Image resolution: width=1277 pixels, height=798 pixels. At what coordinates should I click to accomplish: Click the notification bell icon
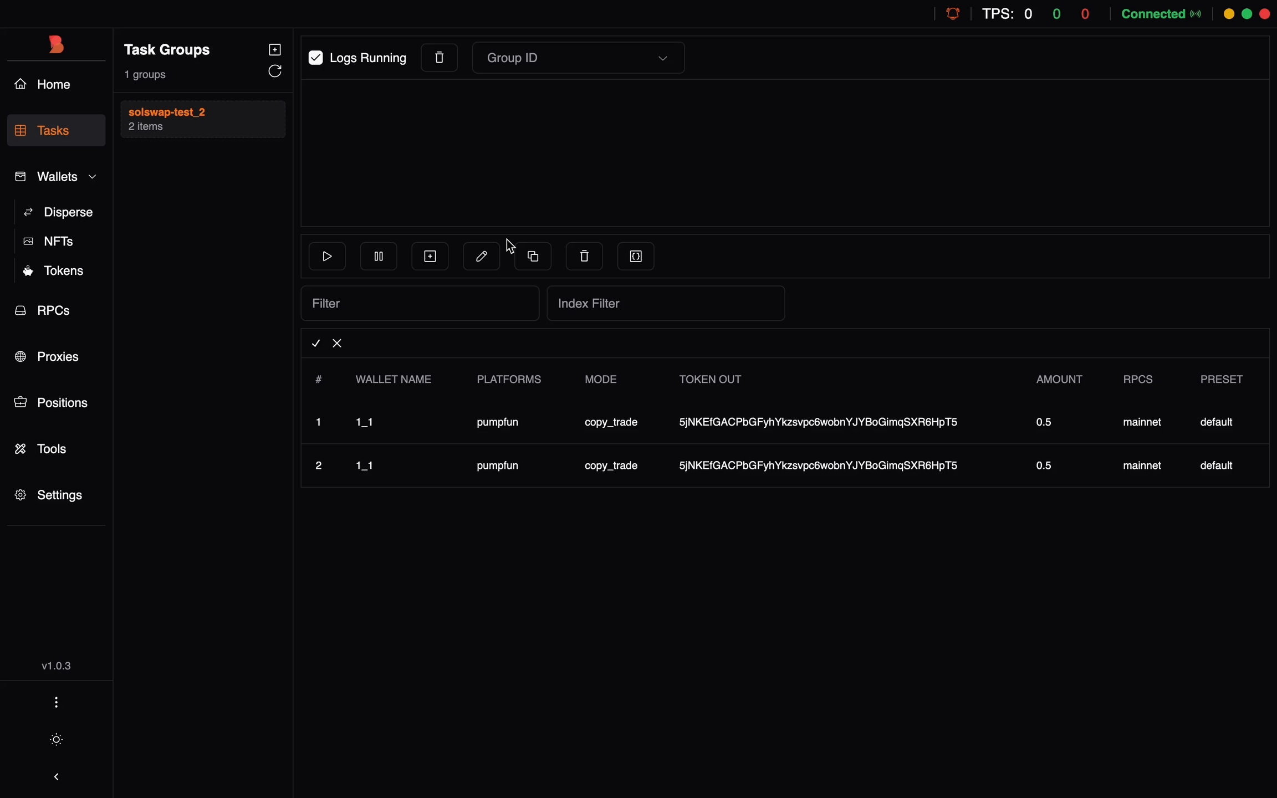coord(953,14)
